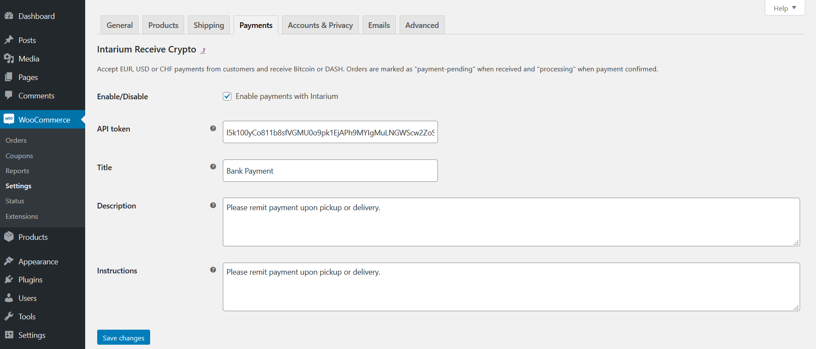Click the API token help tooltip icon

pos(213,128)
